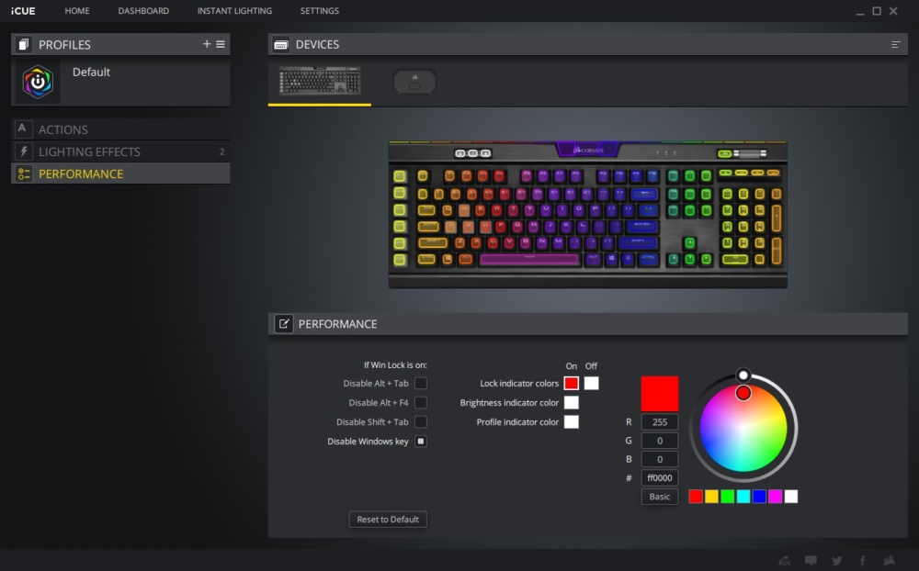
Task: Open Instant Lighting menu
Action: click(234, 10)
